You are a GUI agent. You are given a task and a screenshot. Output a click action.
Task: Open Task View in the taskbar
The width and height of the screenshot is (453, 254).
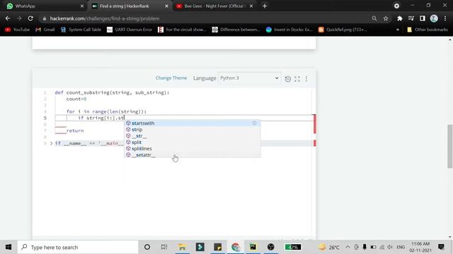[x=164, y=247]
